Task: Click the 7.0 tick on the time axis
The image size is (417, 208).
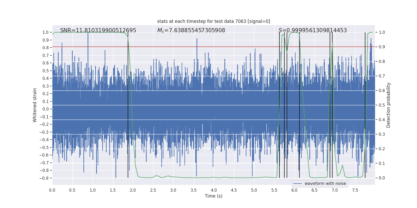Action: (335, 190)
